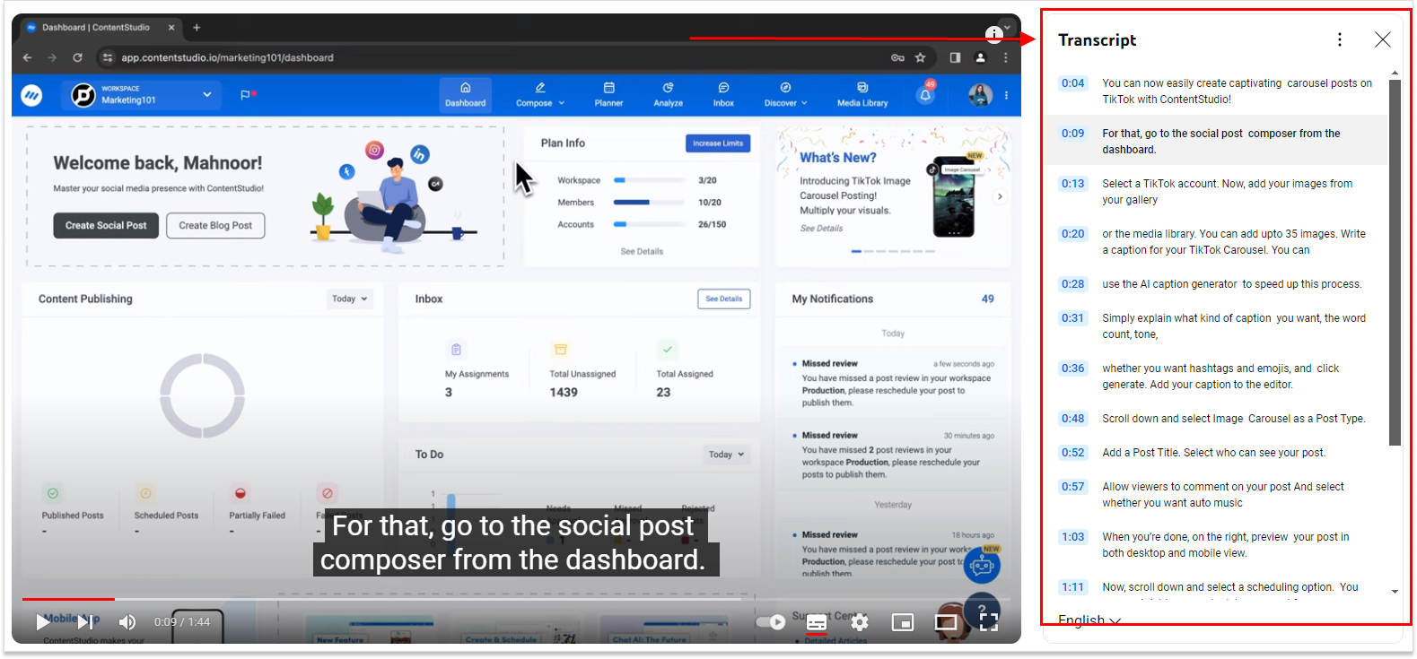Seek along the video progress bar

click(516, 598)
